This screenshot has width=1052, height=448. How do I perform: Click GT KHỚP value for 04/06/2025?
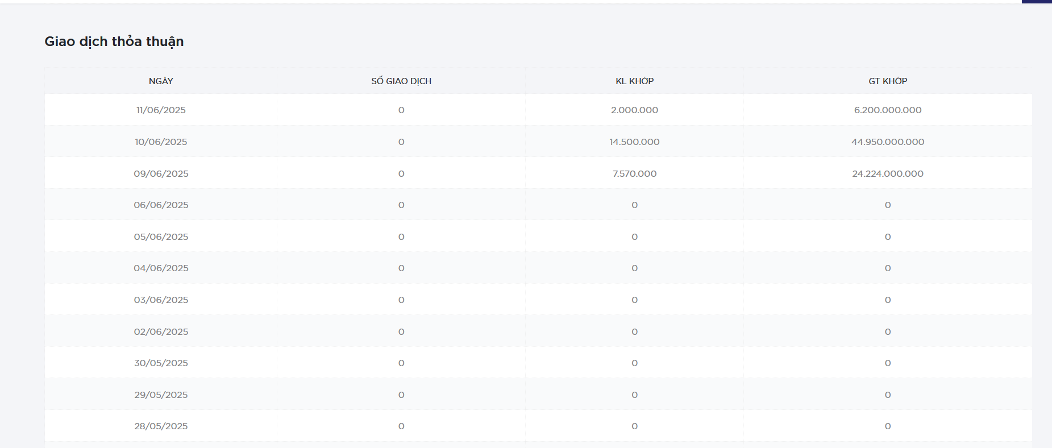click(x=888, y=268)
